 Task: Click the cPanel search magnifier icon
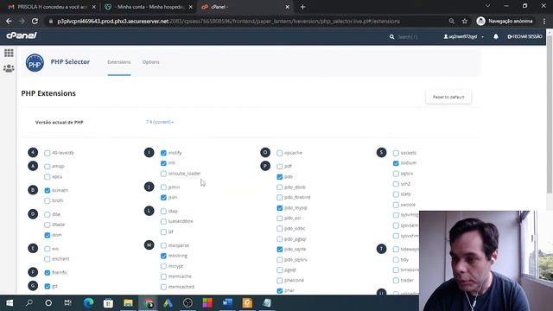(x=391, y=36)
